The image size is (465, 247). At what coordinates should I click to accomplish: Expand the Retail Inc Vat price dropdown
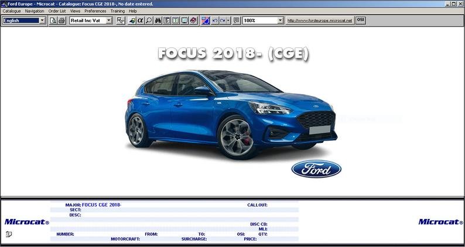click(x=109, y=20)
